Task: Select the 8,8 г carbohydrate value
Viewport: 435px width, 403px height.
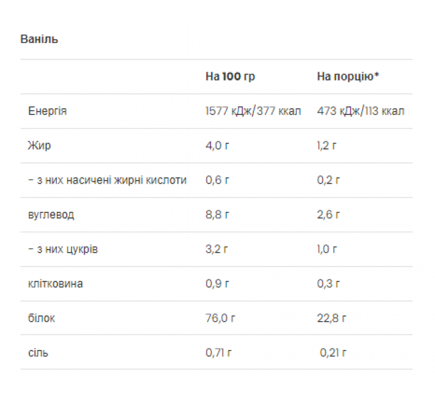Action: [x=217, y=215]
